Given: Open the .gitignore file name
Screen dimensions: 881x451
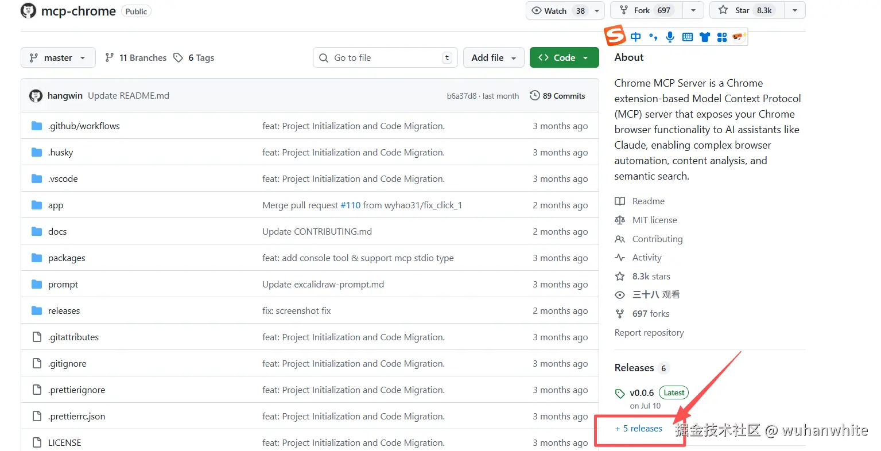Looking at the screenshot, I should (67, 363).
